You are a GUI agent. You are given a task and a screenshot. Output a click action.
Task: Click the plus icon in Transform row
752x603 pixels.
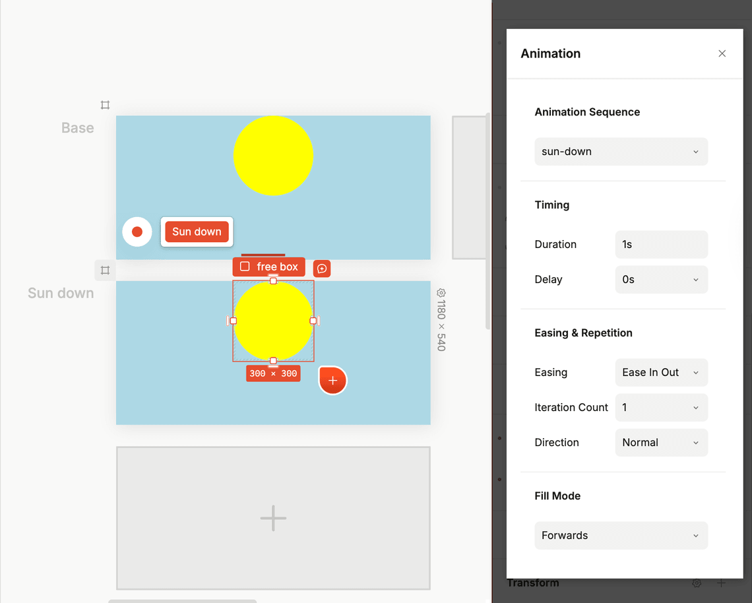721,583
